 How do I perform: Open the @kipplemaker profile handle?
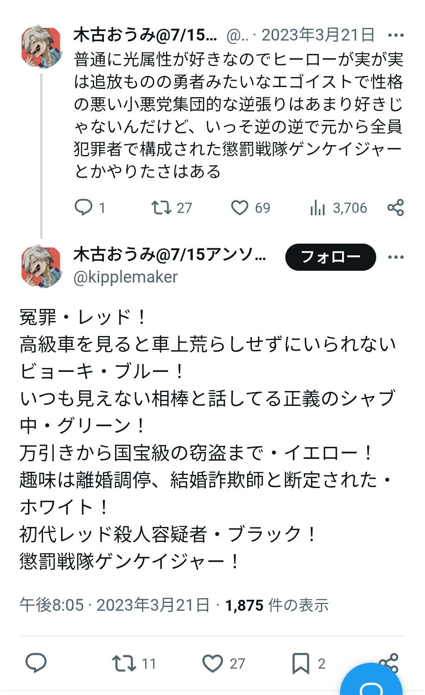(x=126, y=277)
